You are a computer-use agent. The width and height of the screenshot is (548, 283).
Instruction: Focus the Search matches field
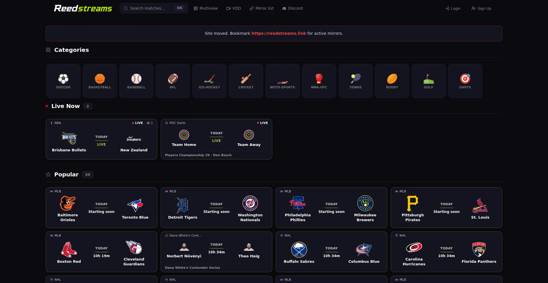(x=154, y=8)
